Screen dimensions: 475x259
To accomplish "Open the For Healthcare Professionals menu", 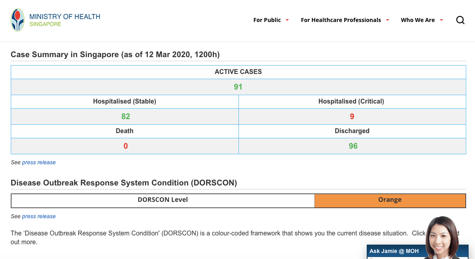I will (x=340, y=20).
